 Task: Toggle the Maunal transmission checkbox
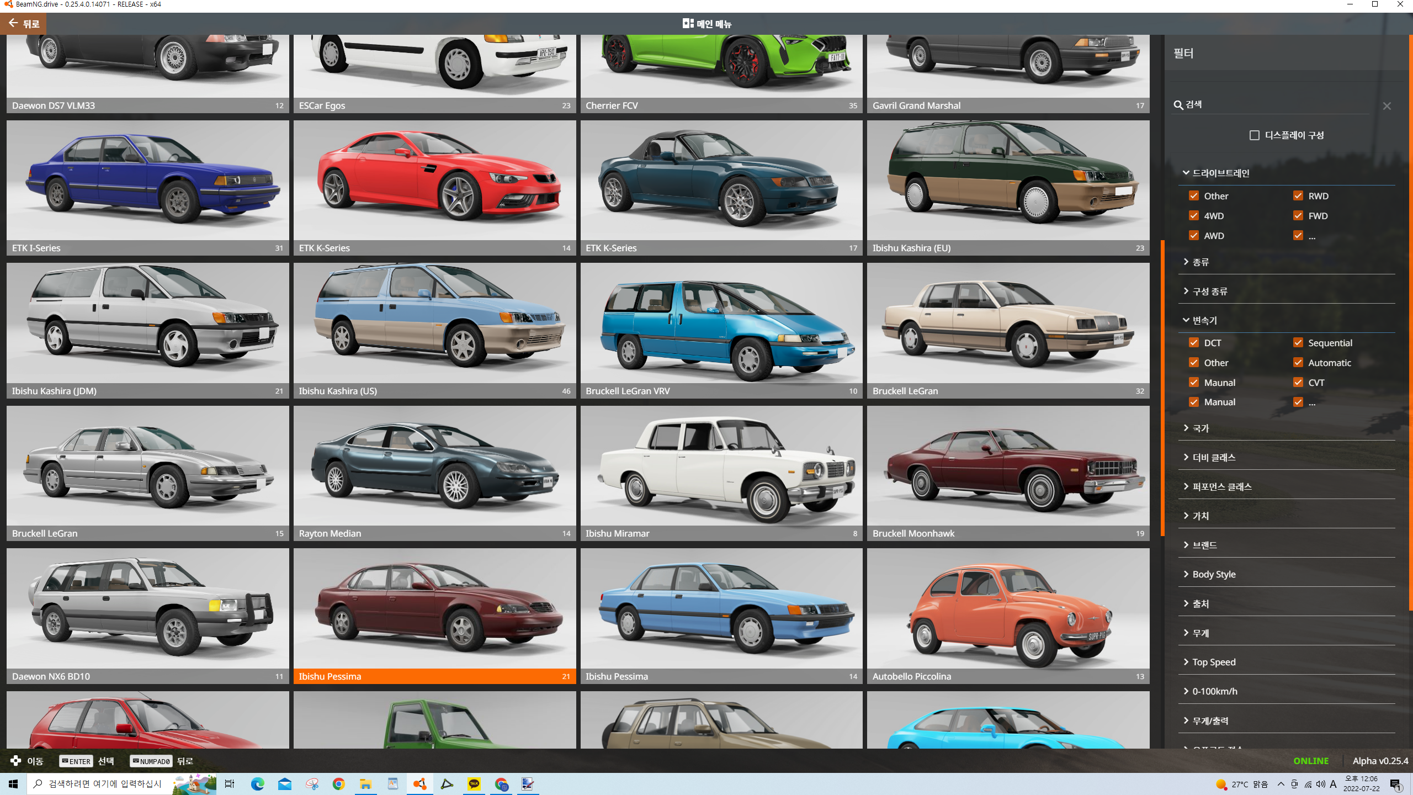click(x=1194, y=383)
